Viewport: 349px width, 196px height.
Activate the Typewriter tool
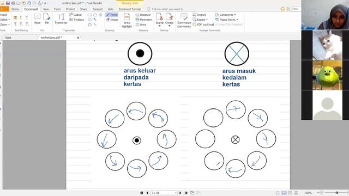[61, 19]
